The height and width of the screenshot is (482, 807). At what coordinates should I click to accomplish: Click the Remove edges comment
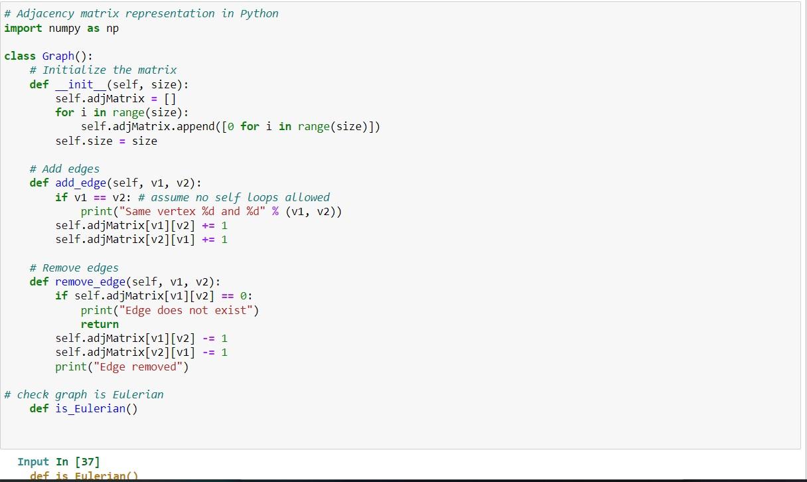[x=74, y=268]
